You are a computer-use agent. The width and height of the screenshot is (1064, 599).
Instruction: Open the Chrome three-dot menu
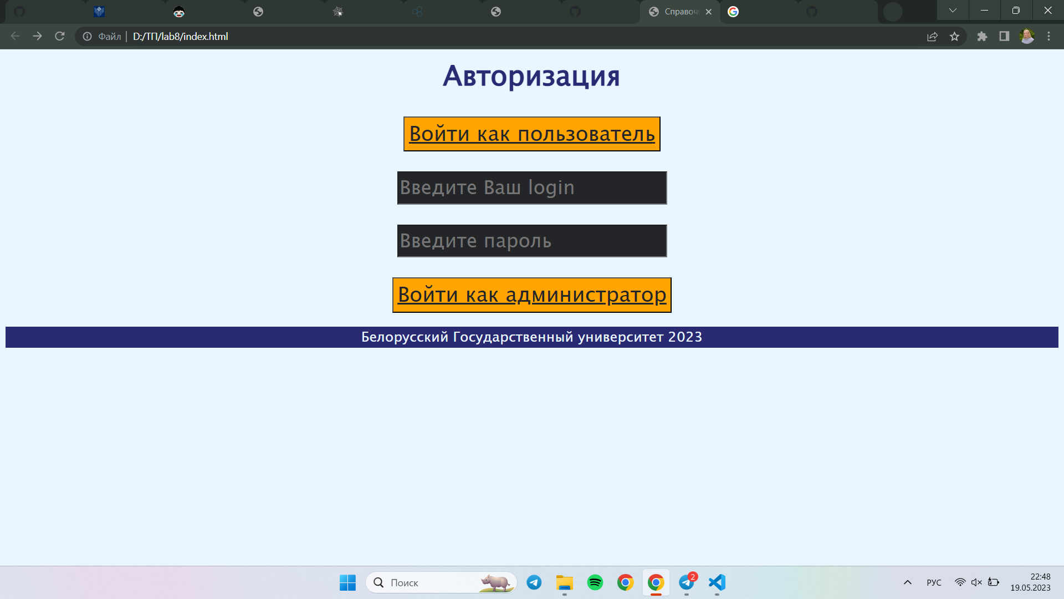1048,37
